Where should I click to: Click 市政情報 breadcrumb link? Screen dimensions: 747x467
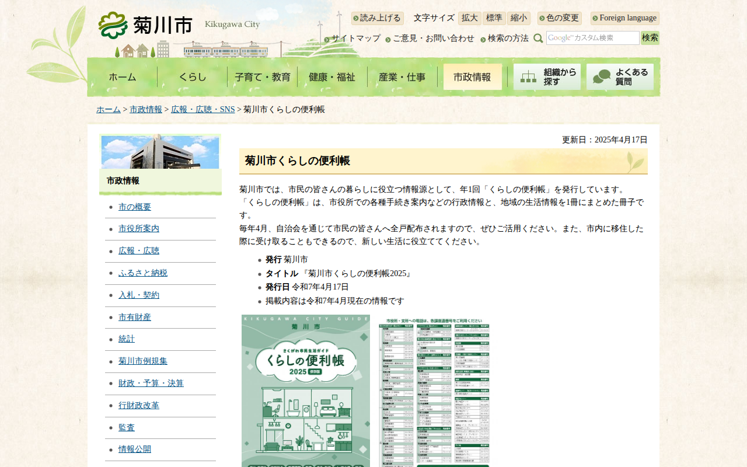pos(146,110)
